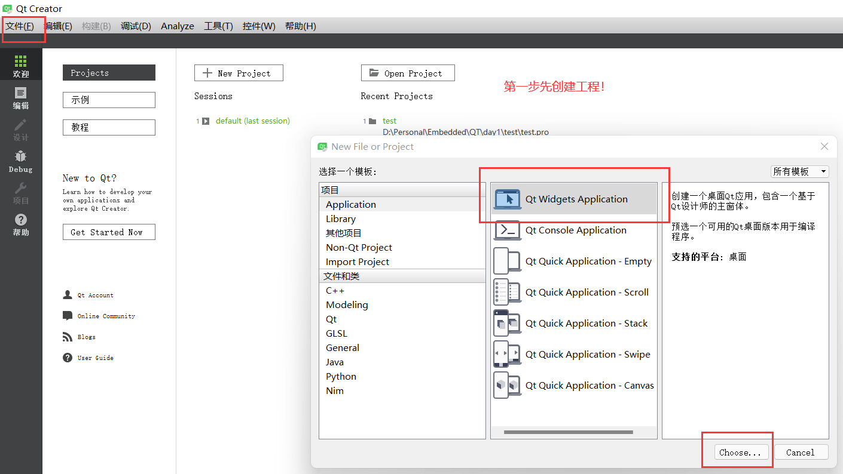
Task: Open the Help (帮助) mode in the sidebar
Action: click(21, 224)
